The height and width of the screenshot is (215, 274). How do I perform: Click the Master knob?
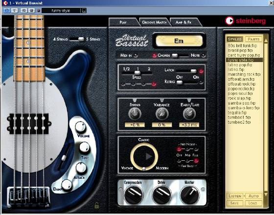pyautogui.click(x=190, y=195)
